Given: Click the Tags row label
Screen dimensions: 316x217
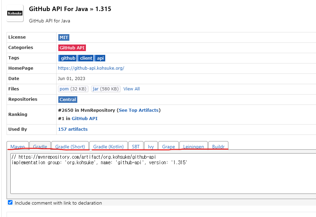Looking at the screenshot, I should point(14,58).
